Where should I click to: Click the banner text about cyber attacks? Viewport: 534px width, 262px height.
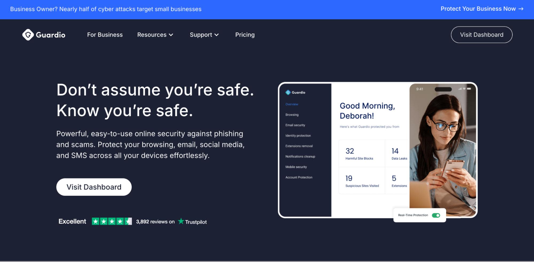tap(106, 9)
